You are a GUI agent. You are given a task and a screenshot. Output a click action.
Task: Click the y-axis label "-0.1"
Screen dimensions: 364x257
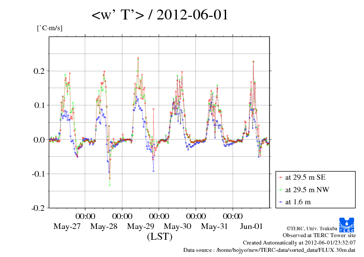coord(38,174)
